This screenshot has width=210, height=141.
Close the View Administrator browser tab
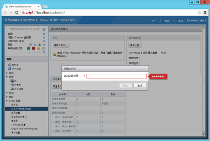(x=39, y=6)
